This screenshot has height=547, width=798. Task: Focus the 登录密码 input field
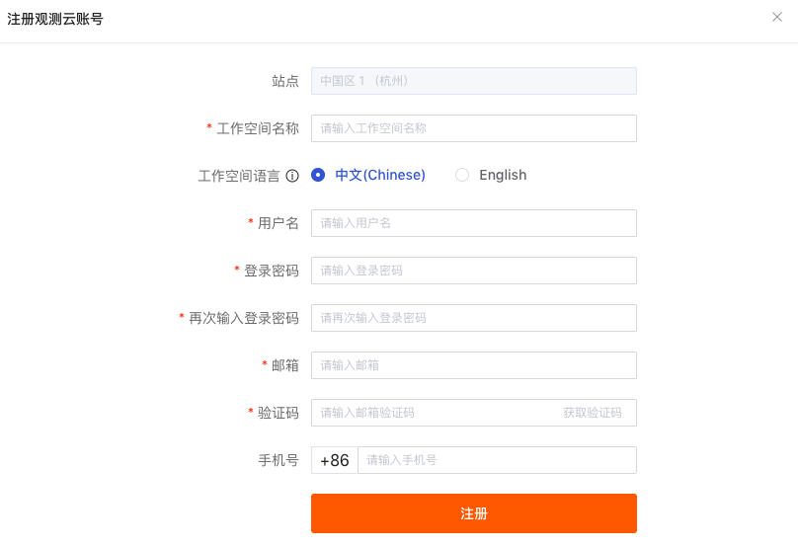point(474,271)
